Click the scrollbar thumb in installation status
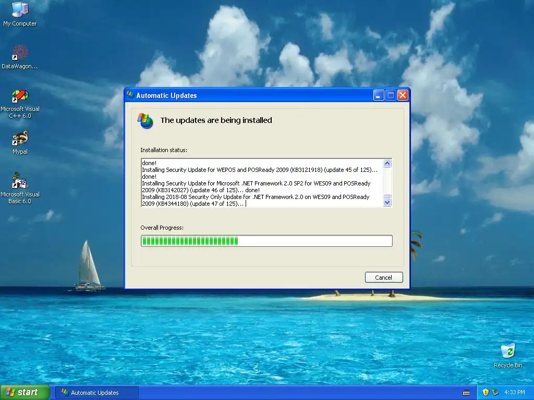The width and height of the screenshot is (534, 400). (x=387, y=196)
